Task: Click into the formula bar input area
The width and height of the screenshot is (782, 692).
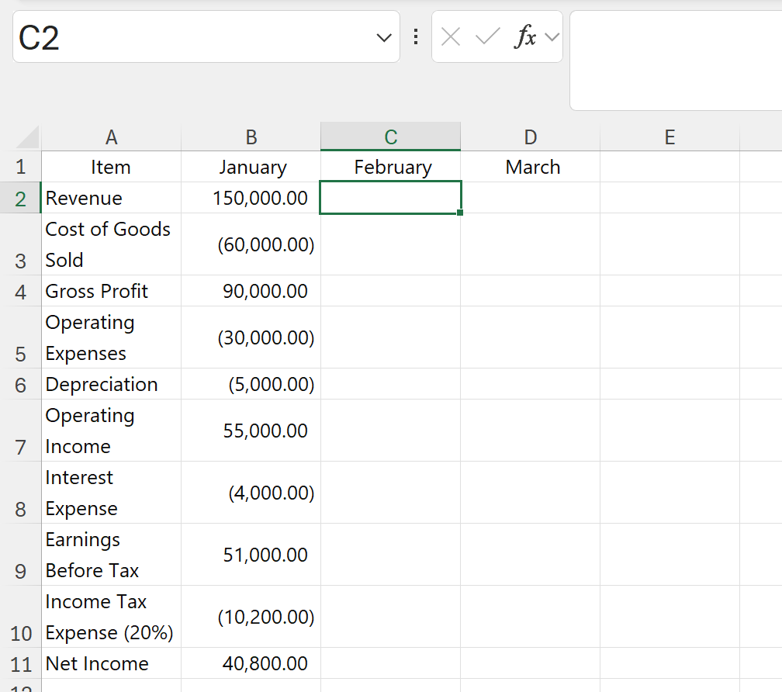Action: 675,61
